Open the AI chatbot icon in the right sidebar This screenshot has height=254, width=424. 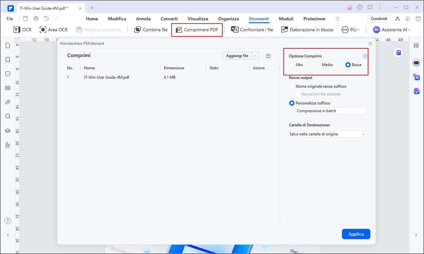[x=416, y=63]
